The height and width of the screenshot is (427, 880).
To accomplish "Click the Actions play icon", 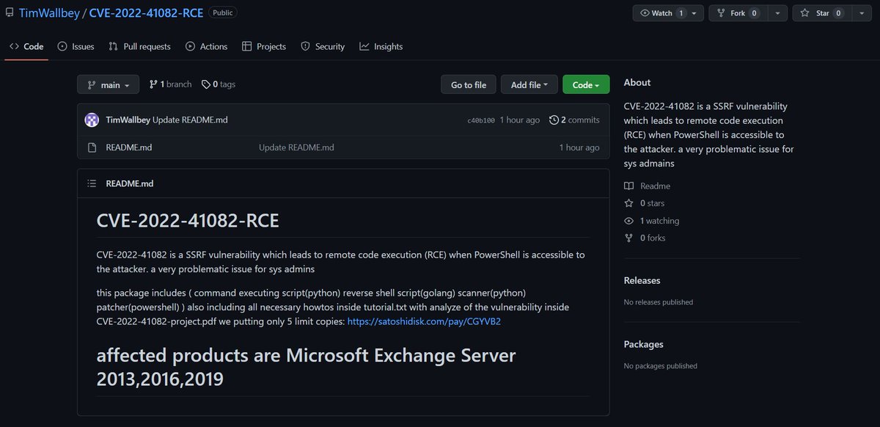I will coord(190,46).
